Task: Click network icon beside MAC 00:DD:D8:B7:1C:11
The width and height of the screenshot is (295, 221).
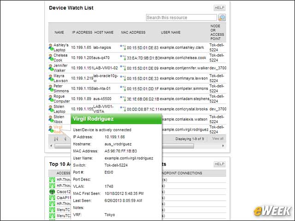Action: 123,109
